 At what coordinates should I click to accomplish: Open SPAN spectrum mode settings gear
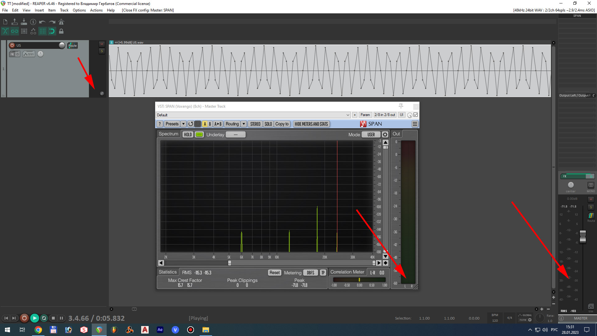point(385,135)
